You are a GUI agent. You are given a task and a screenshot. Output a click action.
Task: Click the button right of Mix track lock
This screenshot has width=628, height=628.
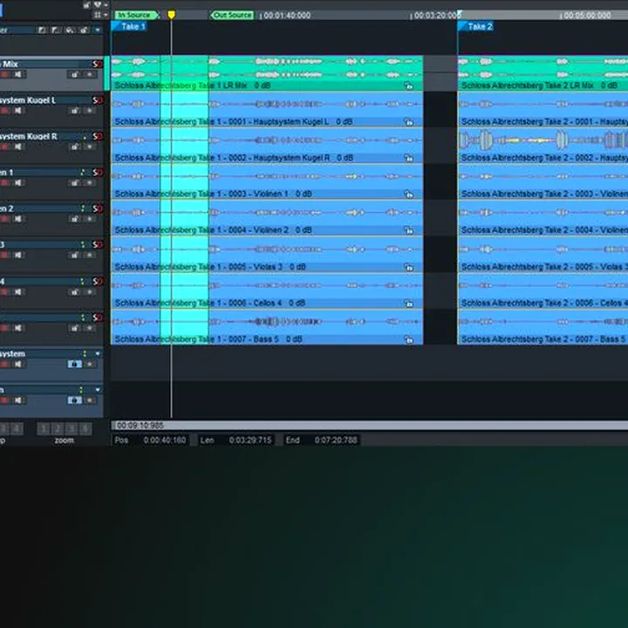(x=90, y=74)
